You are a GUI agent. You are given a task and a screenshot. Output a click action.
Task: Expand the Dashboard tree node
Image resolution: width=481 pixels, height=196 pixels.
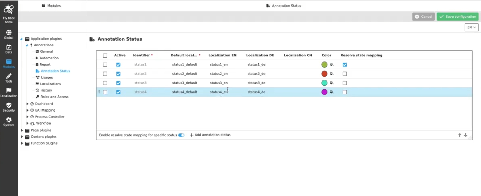[27, 104]
